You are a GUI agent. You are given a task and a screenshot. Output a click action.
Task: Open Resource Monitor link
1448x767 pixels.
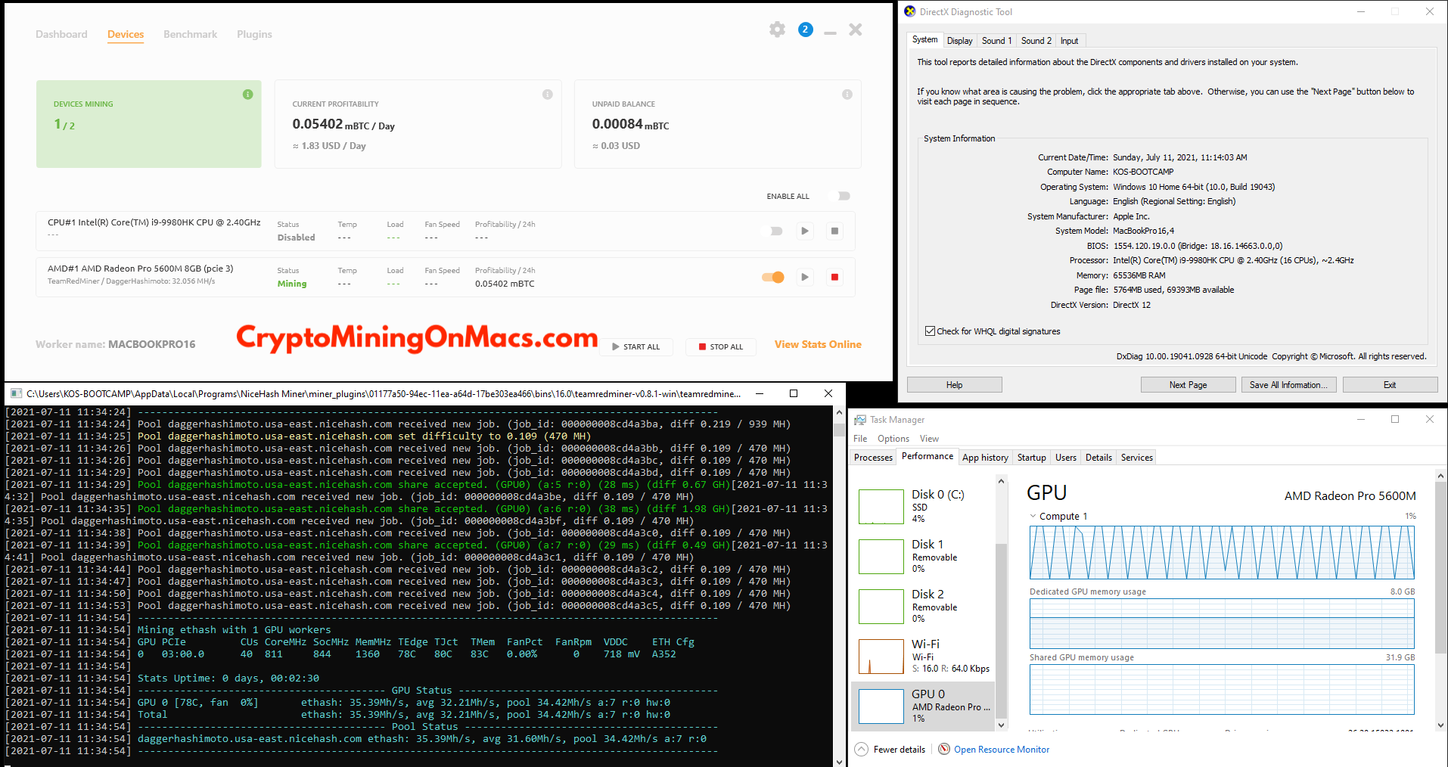pos(1002,750)
